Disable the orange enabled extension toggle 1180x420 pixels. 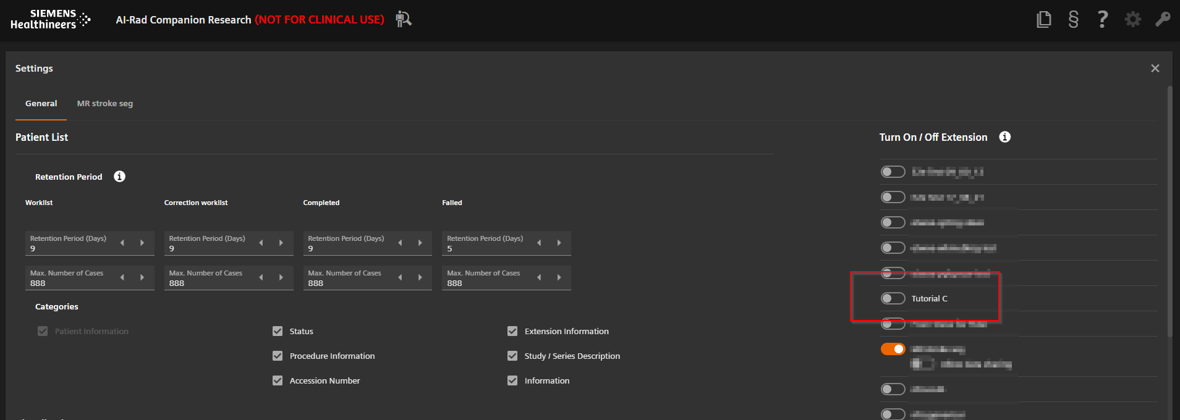tap(893, 349)
